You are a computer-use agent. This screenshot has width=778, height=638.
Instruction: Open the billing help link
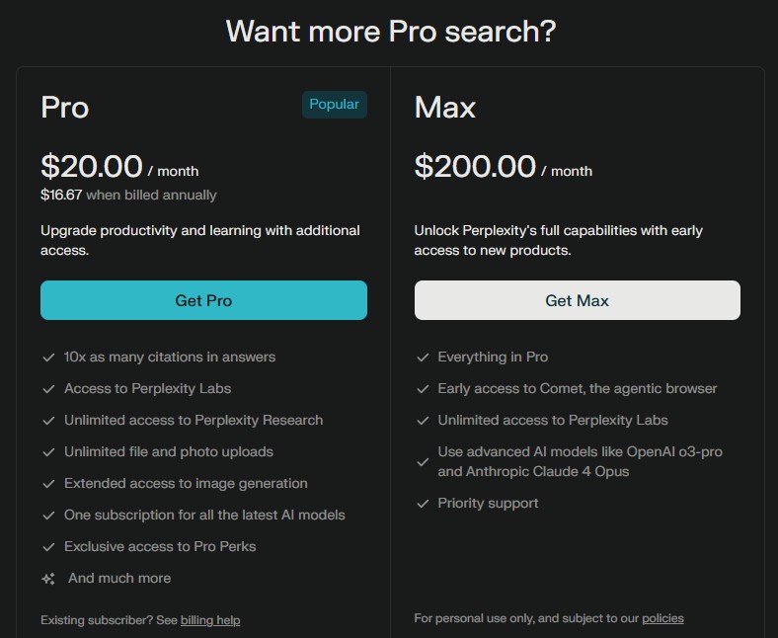tap(210, 620)
